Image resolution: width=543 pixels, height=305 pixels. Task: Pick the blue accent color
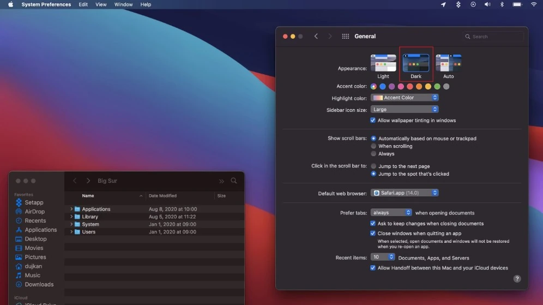382,86
